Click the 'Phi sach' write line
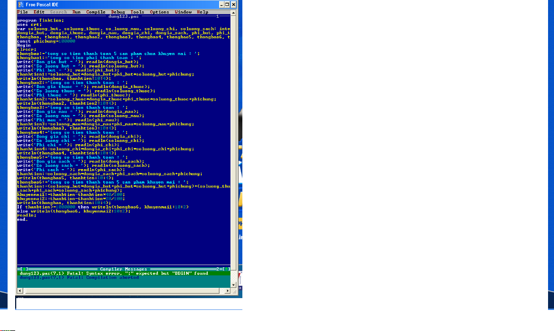 point(71,170)
